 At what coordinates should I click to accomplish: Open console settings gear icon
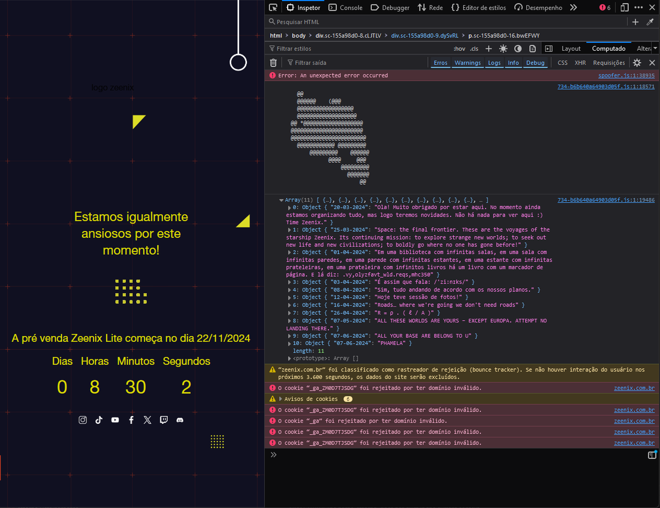click(x=637, y=63)
